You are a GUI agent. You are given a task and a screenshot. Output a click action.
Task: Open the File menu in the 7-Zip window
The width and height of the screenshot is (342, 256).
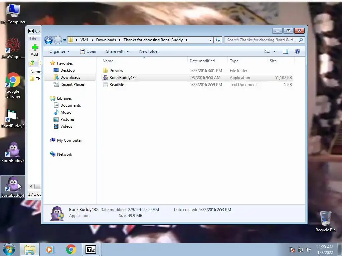point(33,38)
